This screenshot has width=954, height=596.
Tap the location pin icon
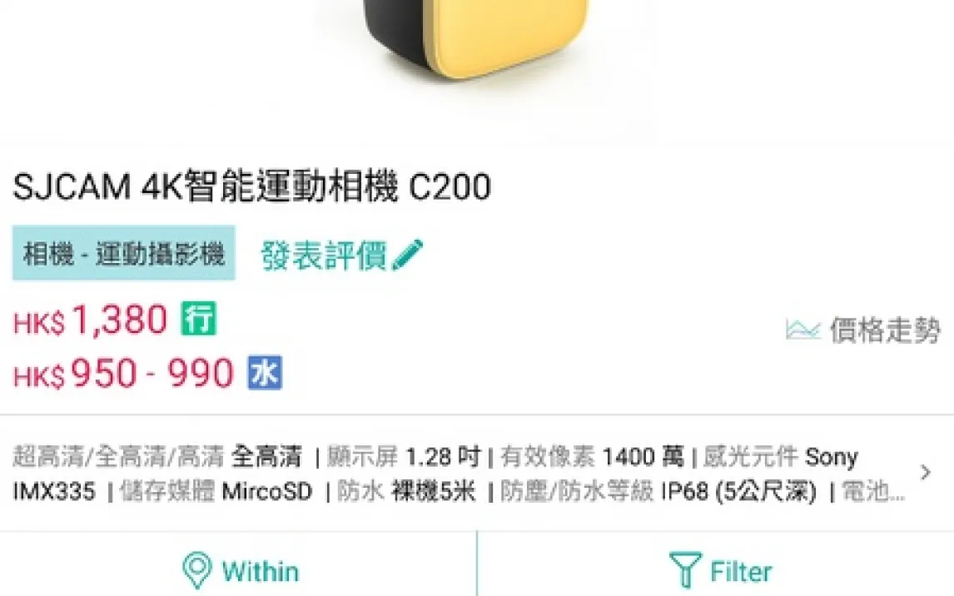pos(197,570)
